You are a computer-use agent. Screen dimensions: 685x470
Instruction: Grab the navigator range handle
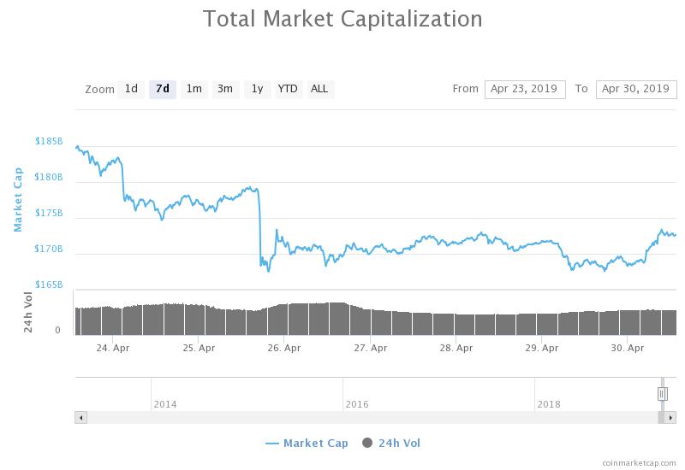pos(662,394)
